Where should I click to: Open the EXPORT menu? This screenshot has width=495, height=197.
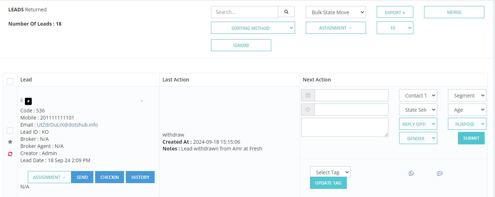[x=395, y=12]
